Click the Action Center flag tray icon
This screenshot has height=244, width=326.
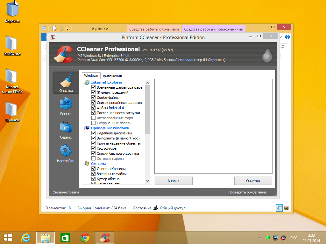pos(267,238)
